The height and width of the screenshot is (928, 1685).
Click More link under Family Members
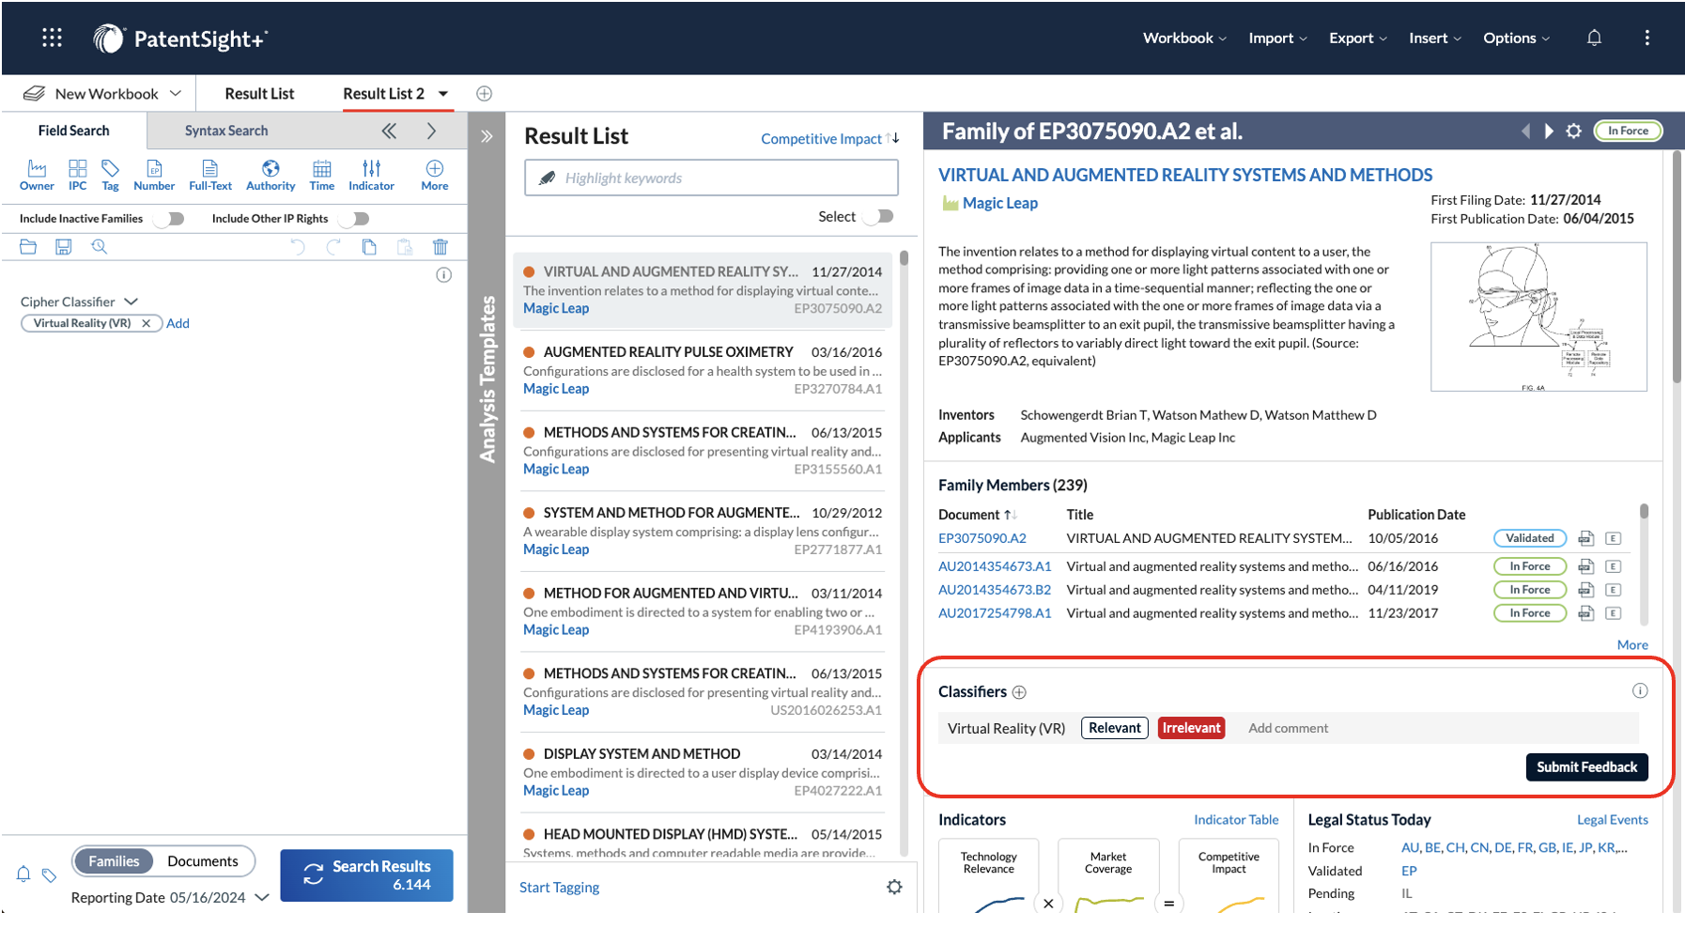(x=1632, y=644)
